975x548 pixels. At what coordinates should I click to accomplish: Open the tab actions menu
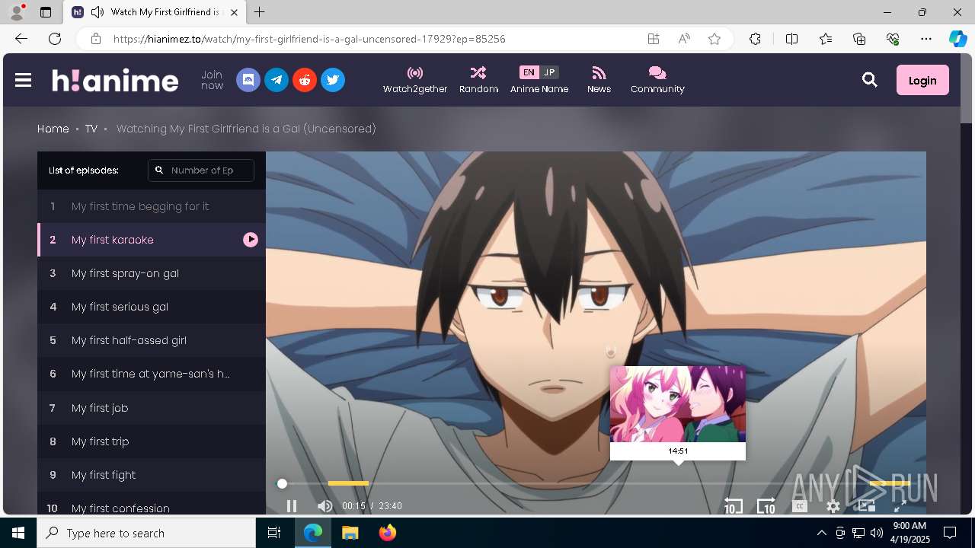click(45, 12)
